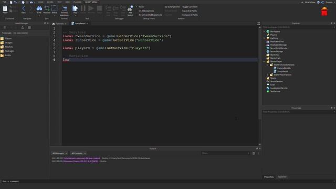Open the FILE menu
Image resolution: width=336 pixels, height=189 pixels.
[x=4, y=2]
